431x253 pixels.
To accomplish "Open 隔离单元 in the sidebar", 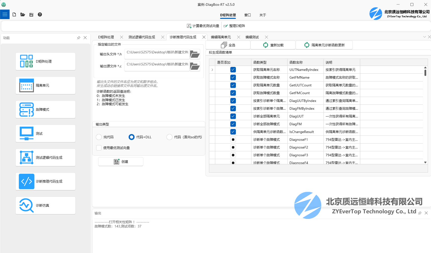I will click(x=45, y=85).
